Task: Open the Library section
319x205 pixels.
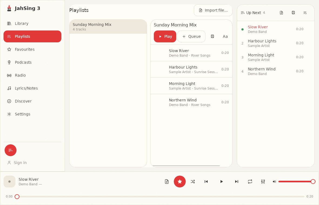Action: 32,23
